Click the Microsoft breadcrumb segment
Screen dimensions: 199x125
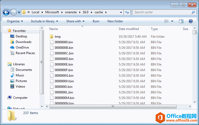[x=52, y=12]
